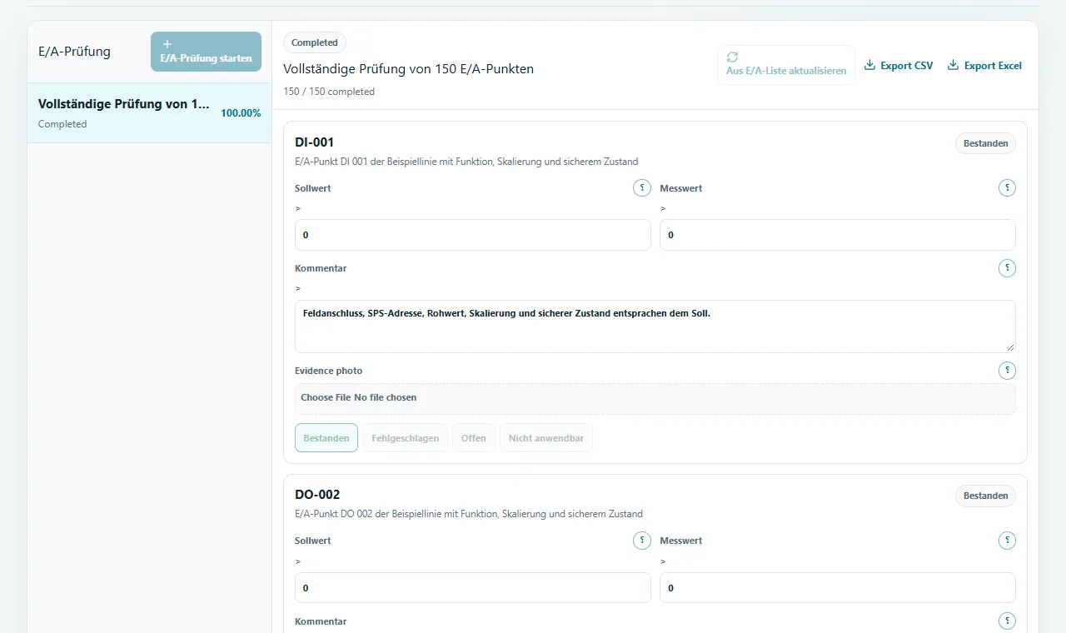Click the "E/A-Prüfung" sidebar heading
The height and width of the screenshot is (633, 1066).
(x=74, y=52)
